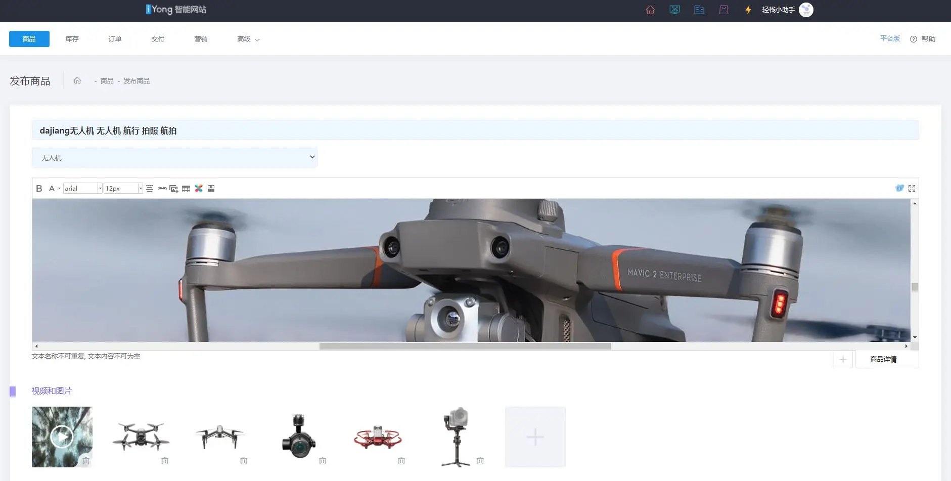This screenshot has height=481, width=951.
Task: Insert a table using the table icon
Action: pos(186,189)
